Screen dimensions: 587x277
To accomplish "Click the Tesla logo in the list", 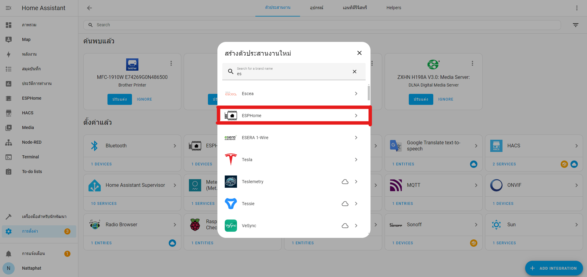I will coord(231,160).
